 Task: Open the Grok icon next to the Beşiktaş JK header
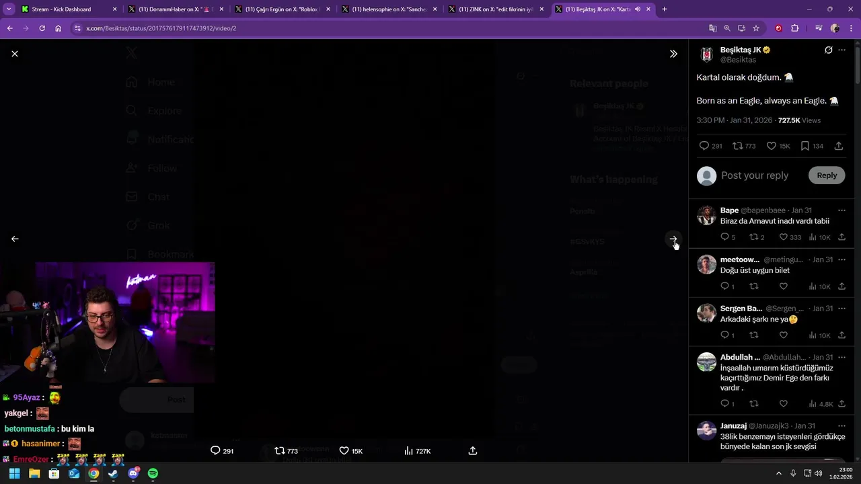[x=829, y=50]
